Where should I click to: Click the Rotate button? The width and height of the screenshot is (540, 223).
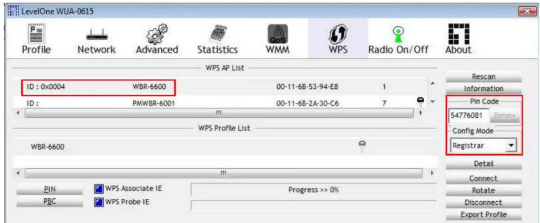pyautogui.click(x=483, y=190)
